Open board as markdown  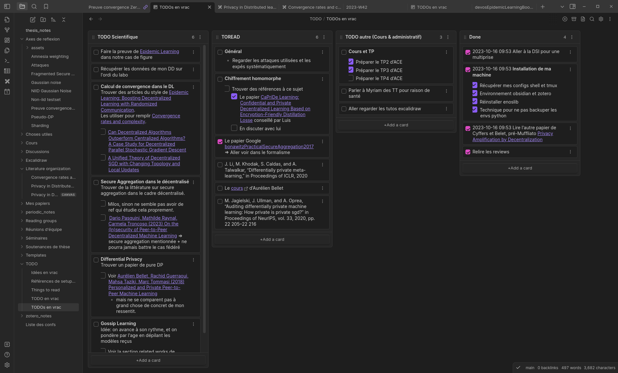[x=583, y=19]
